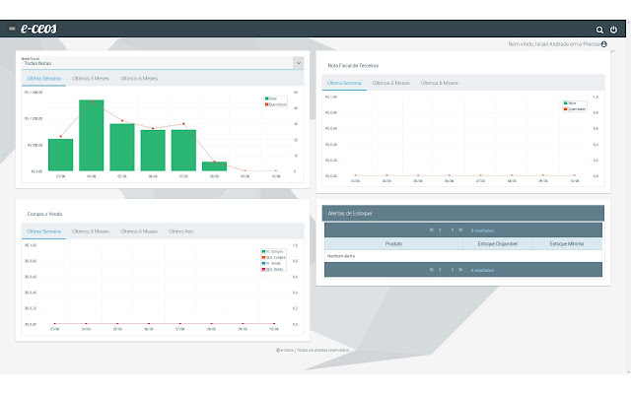Sort by the Produto column header
Image resolution: width=631 pixels, height=394 pixels.
point(392,242)
